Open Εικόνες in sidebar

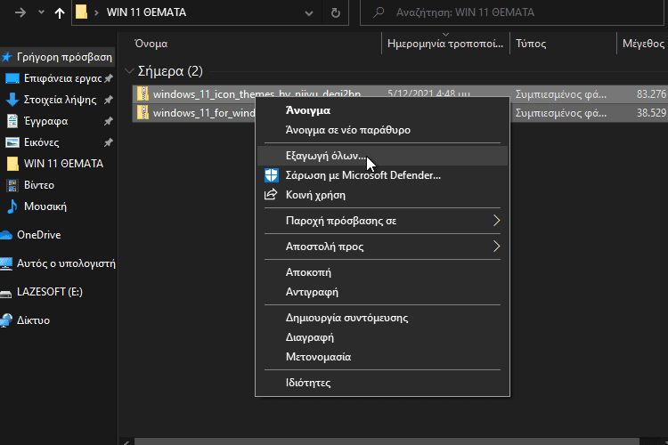41,142
